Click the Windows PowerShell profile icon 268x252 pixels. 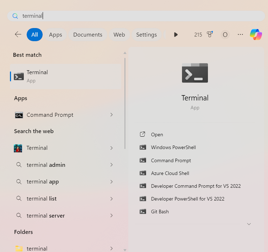pos(143,147)
